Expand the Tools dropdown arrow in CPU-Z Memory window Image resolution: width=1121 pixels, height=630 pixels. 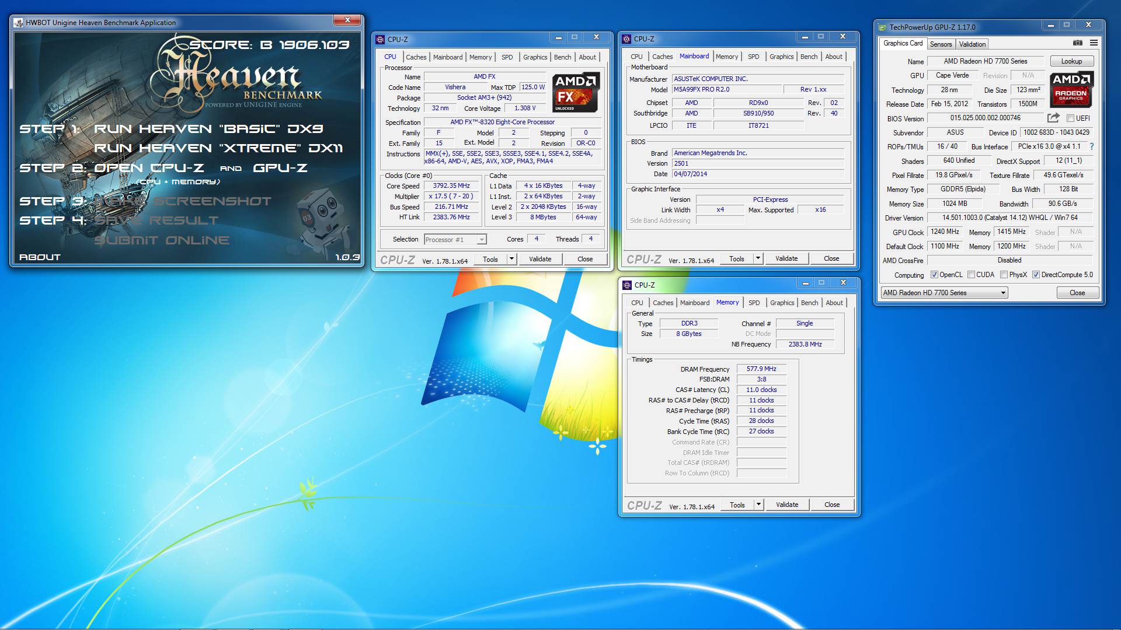click(758, 504)
